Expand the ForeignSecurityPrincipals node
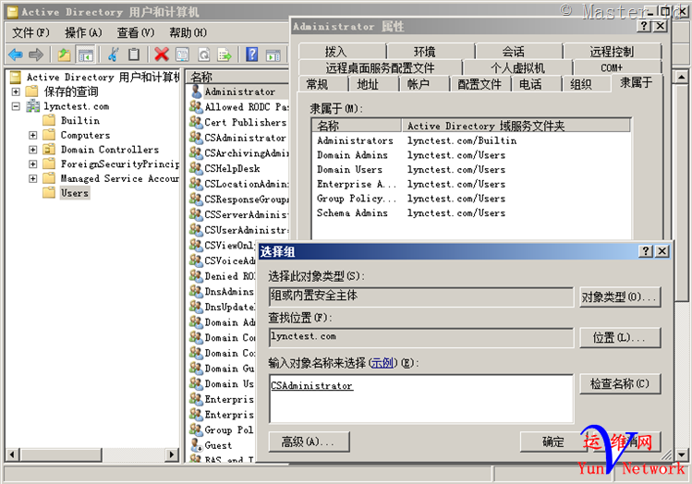 point(32,164)
